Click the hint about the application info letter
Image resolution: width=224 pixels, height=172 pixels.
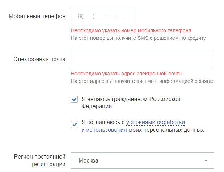[x=143, y=81]
